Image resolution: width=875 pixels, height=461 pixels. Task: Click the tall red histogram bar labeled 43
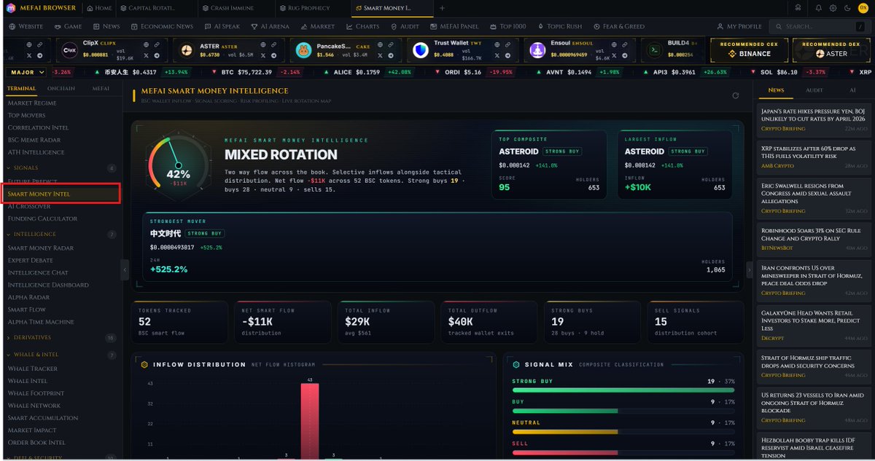[310, 421]
